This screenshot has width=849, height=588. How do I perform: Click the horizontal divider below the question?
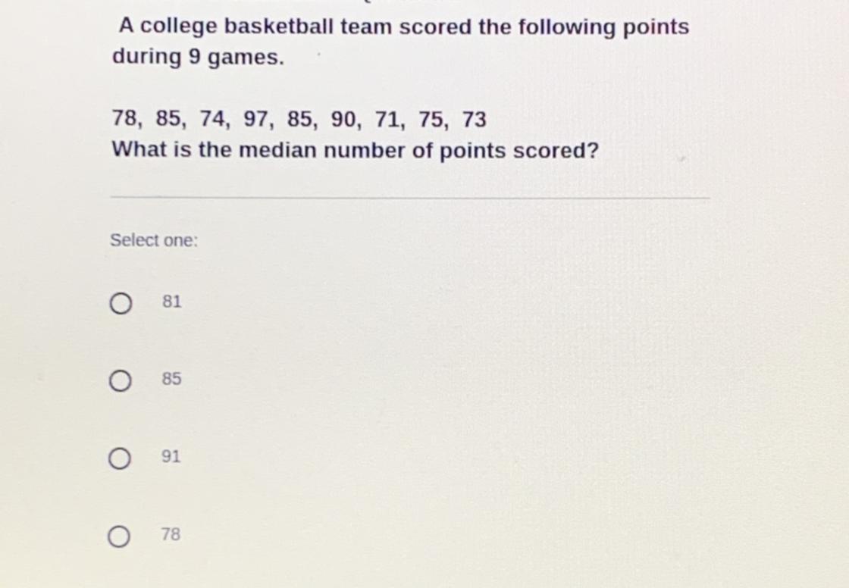click(x=409, y=197)
